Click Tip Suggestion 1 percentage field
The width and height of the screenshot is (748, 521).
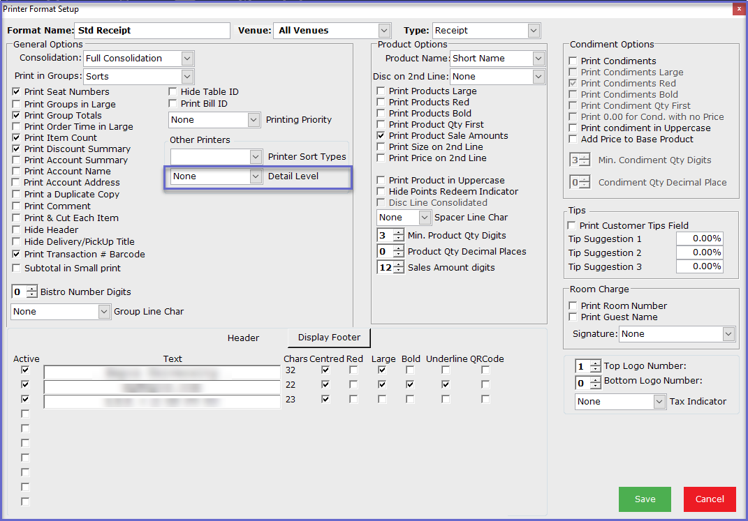tap(699, 238)
